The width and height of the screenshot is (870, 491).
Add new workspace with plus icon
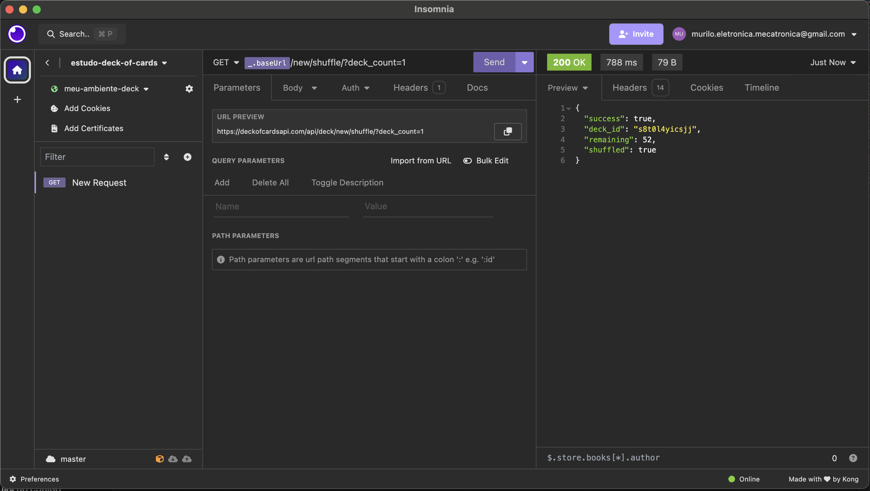click(17, 99)
